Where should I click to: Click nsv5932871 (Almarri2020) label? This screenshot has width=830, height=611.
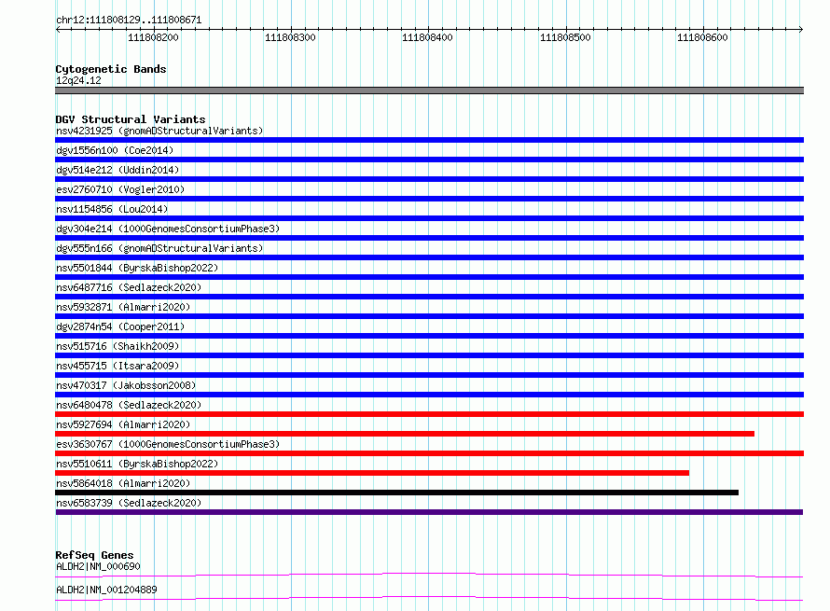click(x=123, y=307)
